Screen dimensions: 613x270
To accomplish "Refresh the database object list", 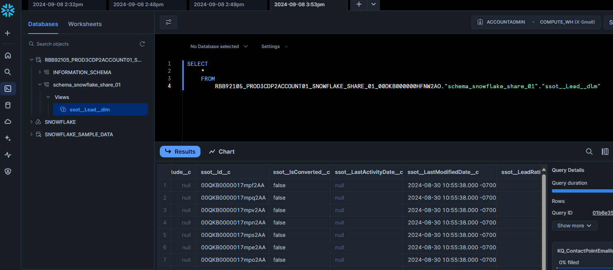I will pyautogui.click(x=142, y=44).
